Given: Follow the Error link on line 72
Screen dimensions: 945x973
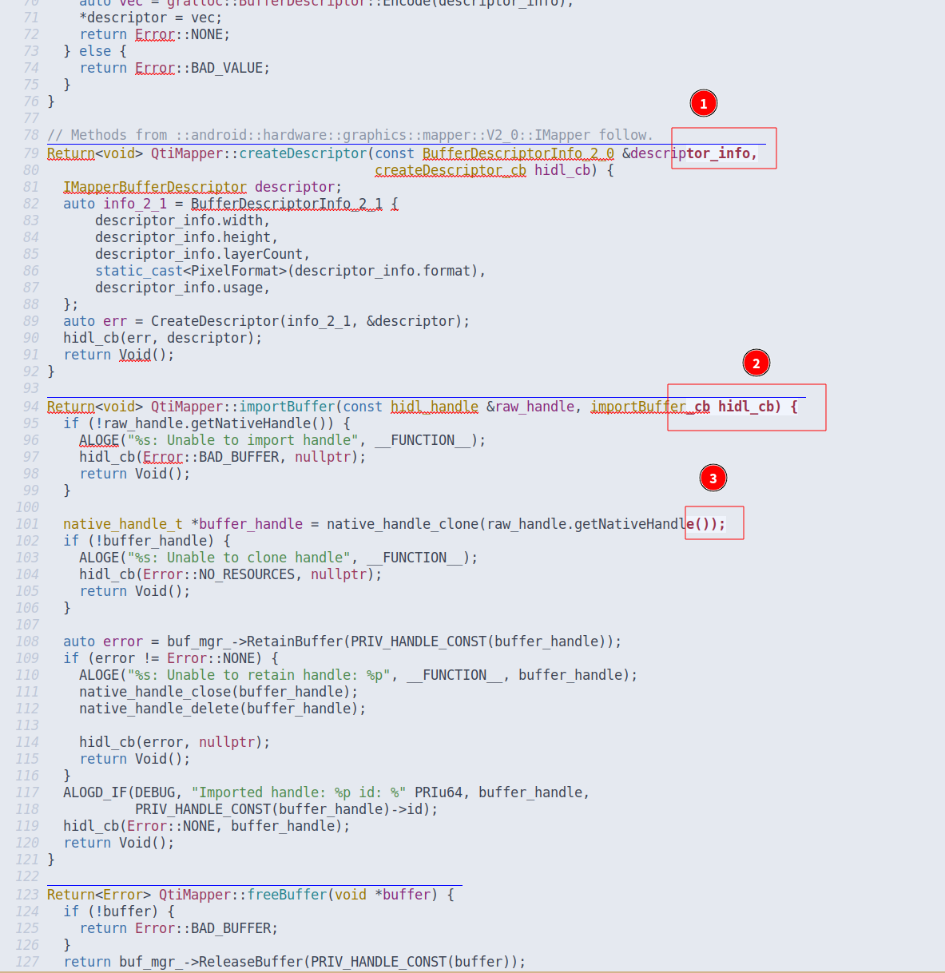Looking at the screenshot, I should 154,34.
